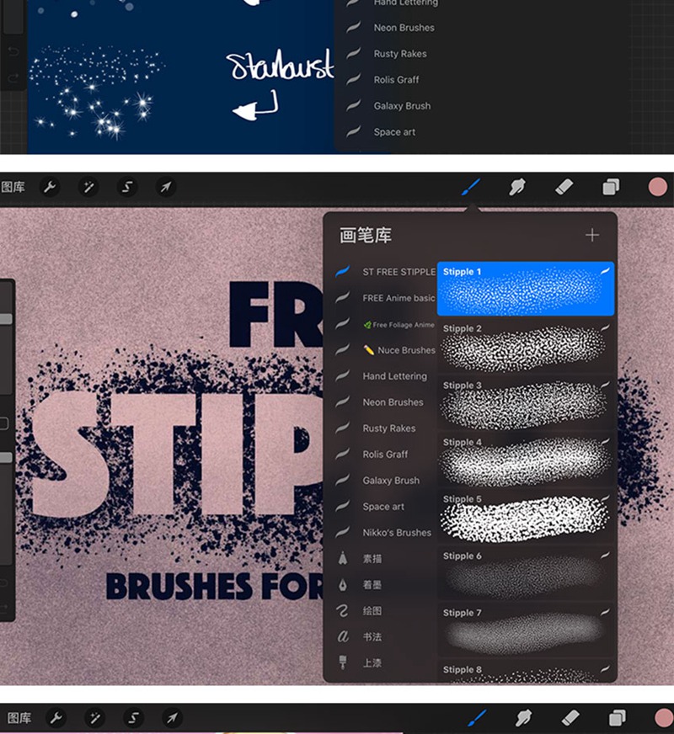The width and height of the screenshot is (674, 734).
Task: Pick the Stipple 5 brush
Action: [526, 517]
